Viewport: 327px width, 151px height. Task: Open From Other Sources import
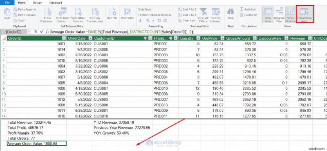coord(78,15)
